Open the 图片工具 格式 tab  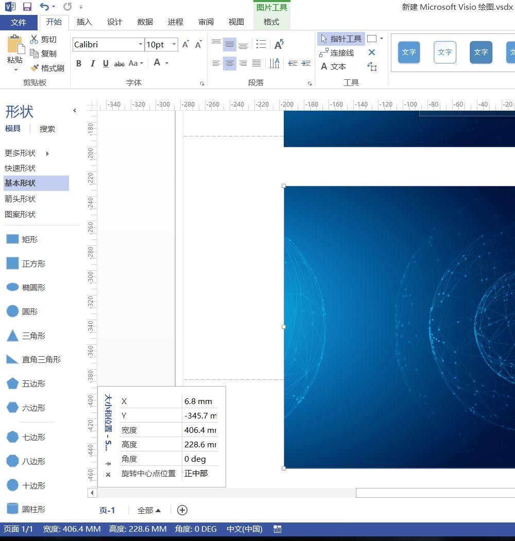pyautogui.click(x=270, y=22)
